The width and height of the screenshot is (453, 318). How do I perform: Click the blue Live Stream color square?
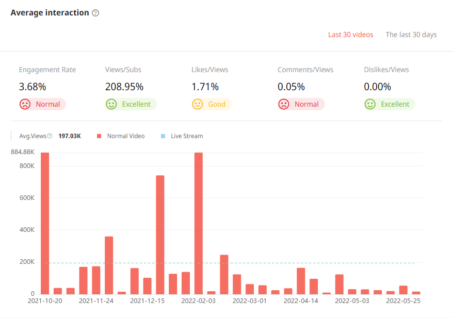[x=163, y=136]
